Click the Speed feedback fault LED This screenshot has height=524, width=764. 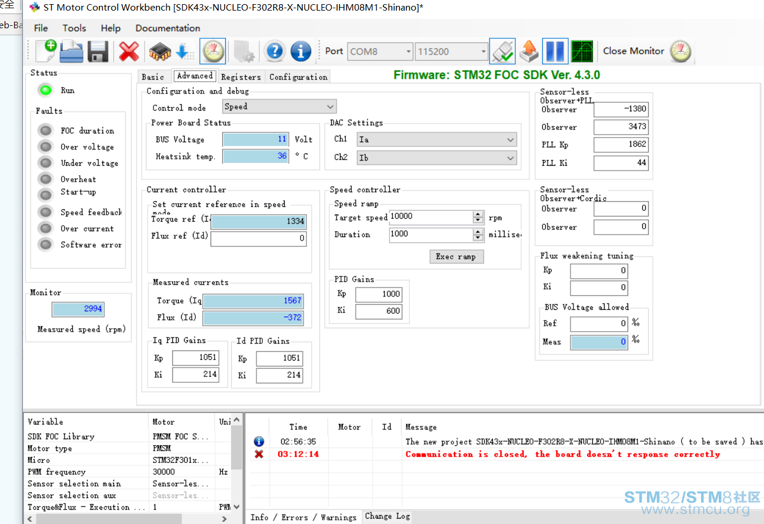click(x=45, y=212)
